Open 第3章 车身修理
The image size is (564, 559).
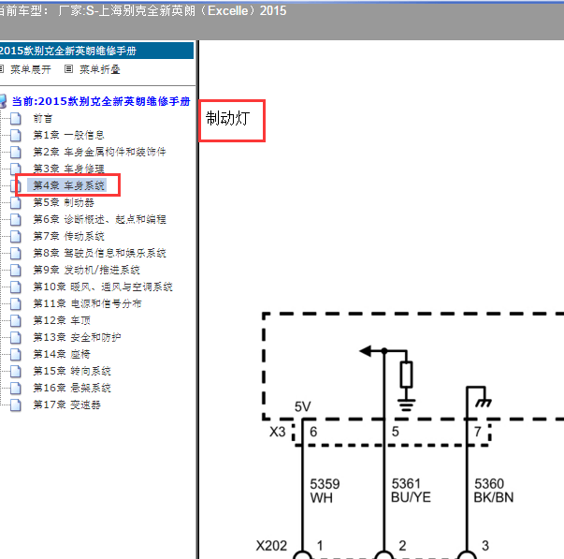(68, 169)
